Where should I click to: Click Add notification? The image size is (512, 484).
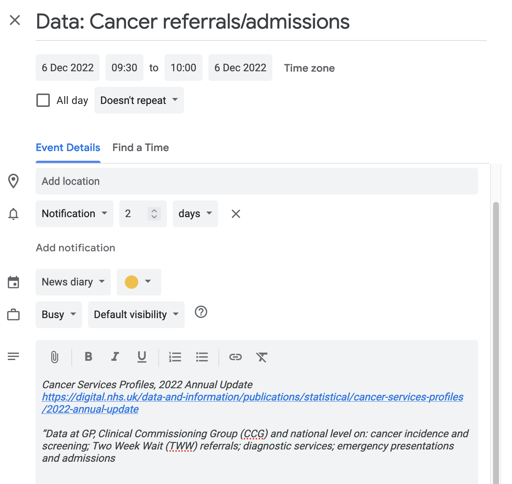[75, 248]
